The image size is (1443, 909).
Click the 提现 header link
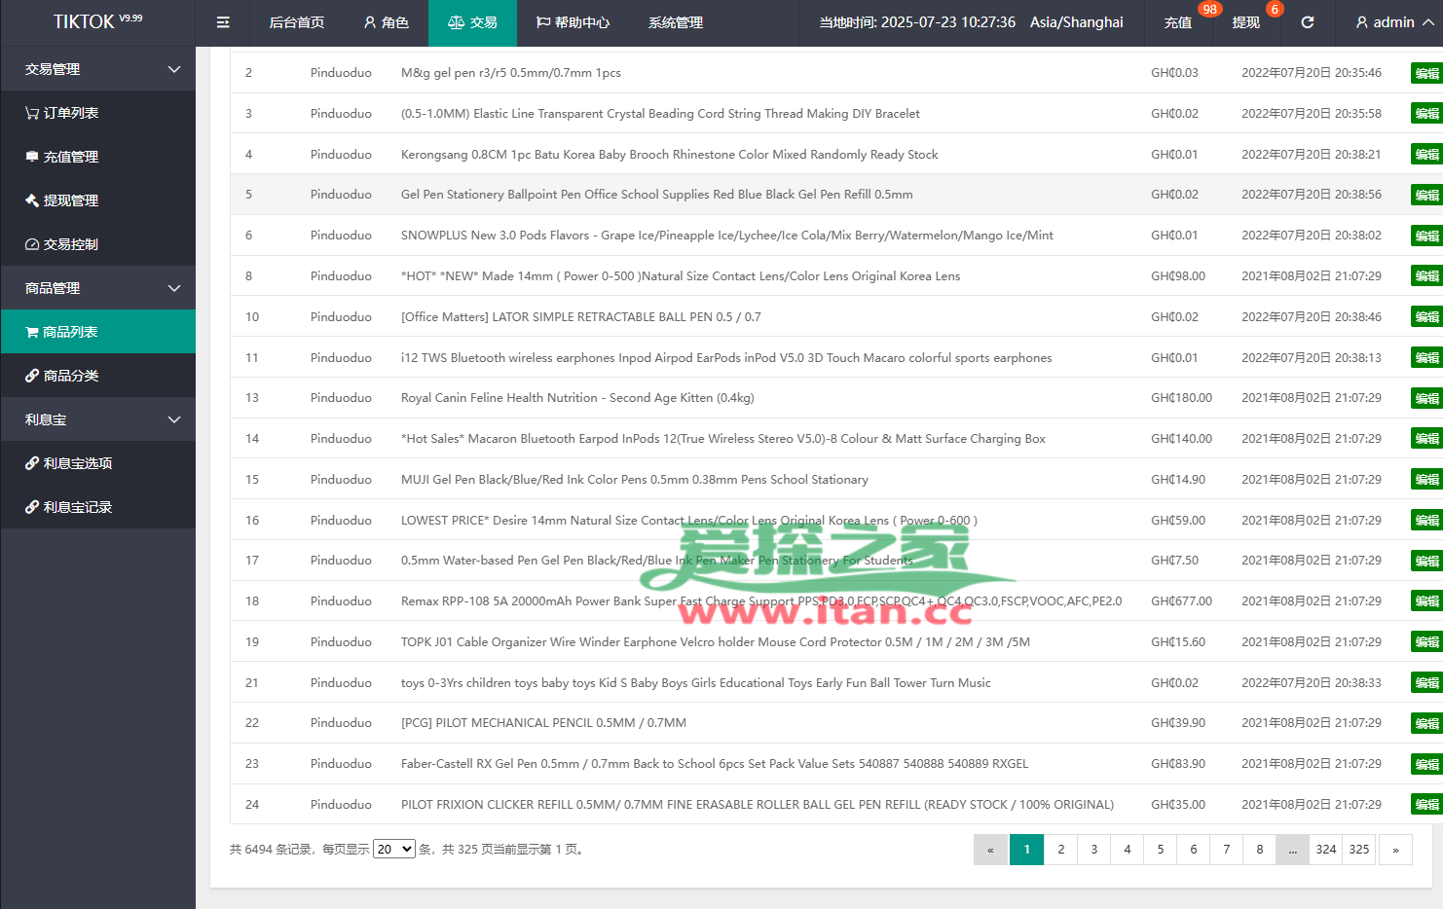click(x=1246, y=22)
